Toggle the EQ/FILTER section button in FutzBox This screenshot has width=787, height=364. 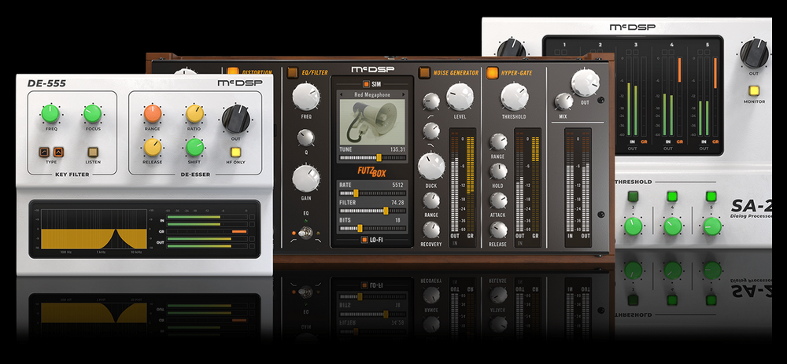click(293, 72)
